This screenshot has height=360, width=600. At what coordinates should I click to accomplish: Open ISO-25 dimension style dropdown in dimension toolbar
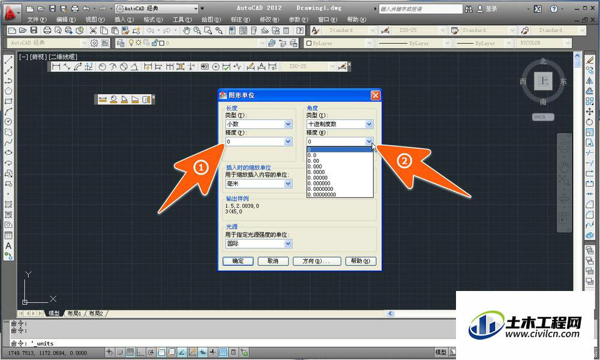308,67
